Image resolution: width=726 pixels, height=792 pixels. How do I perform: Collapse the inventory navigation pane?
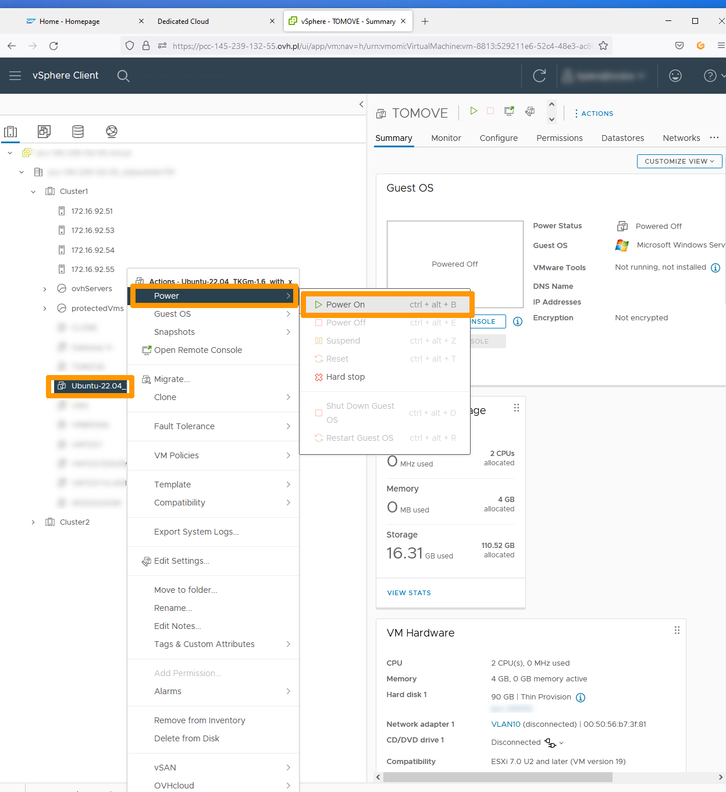361,104
